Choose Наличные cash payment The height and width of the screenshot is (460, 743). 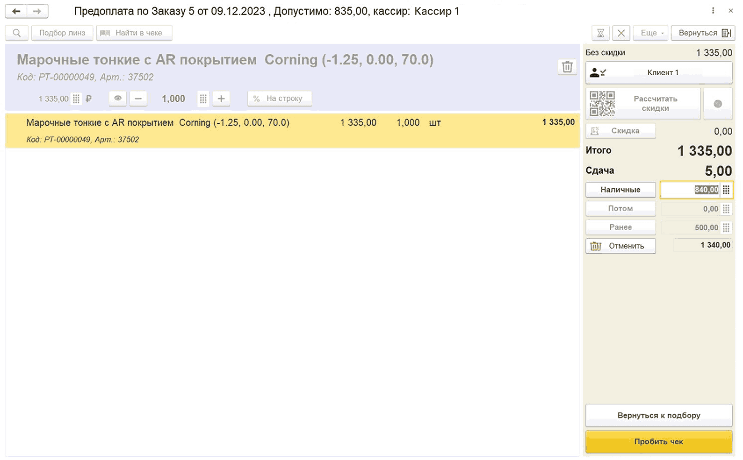620,190
